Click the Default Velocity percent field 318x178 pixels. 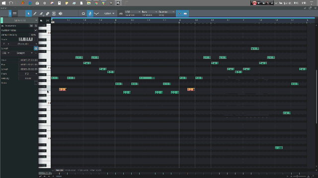[33, 35]
